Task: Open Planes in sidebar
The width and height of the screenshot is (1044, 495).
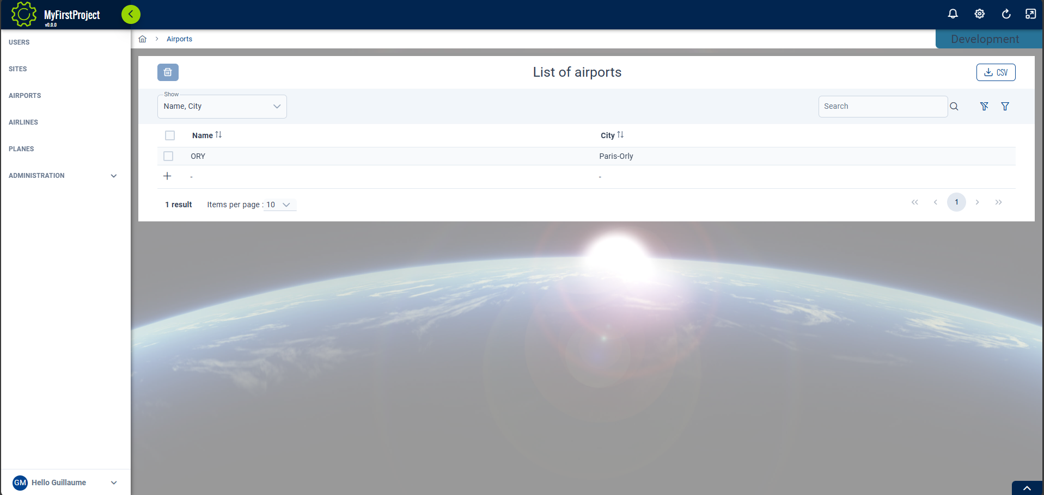Action: coord(21,149)
